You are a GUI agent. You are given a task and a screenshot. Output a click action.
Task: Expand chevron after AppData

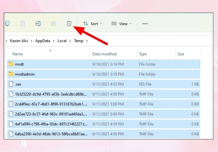[x=54, y=41]
